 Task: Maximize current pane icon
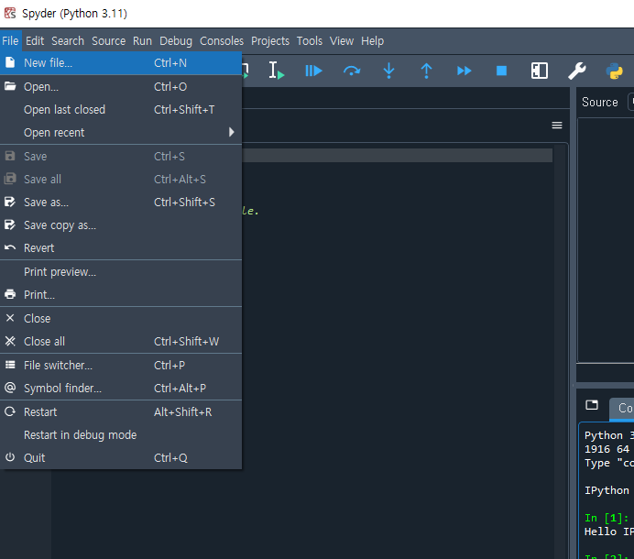click(540, 71)
